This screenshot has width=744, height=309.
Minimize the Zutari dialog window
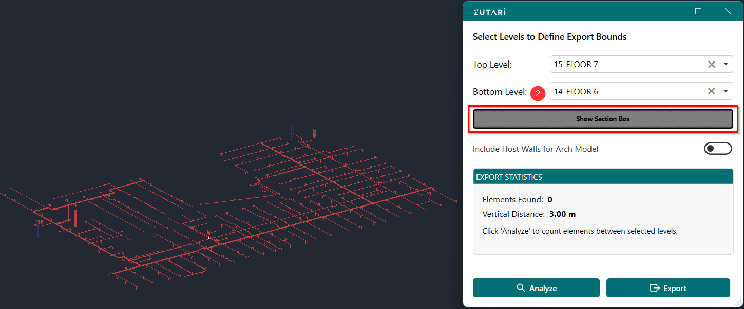669,11
